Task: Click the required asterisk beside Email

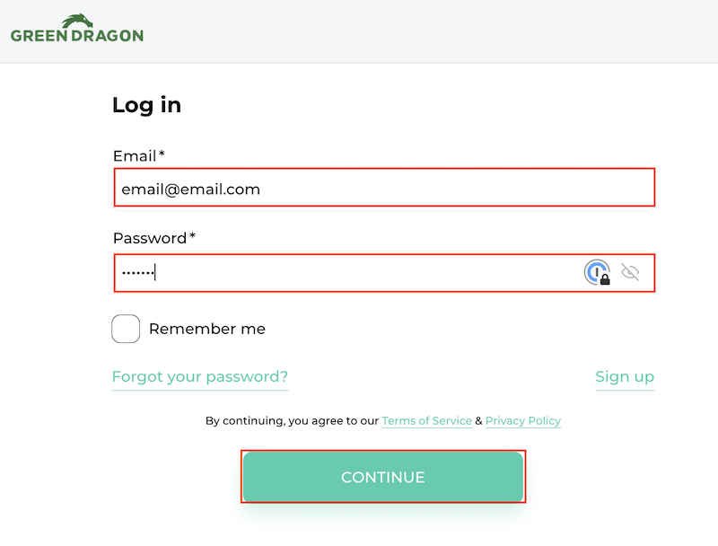Action: coord(162,154)
